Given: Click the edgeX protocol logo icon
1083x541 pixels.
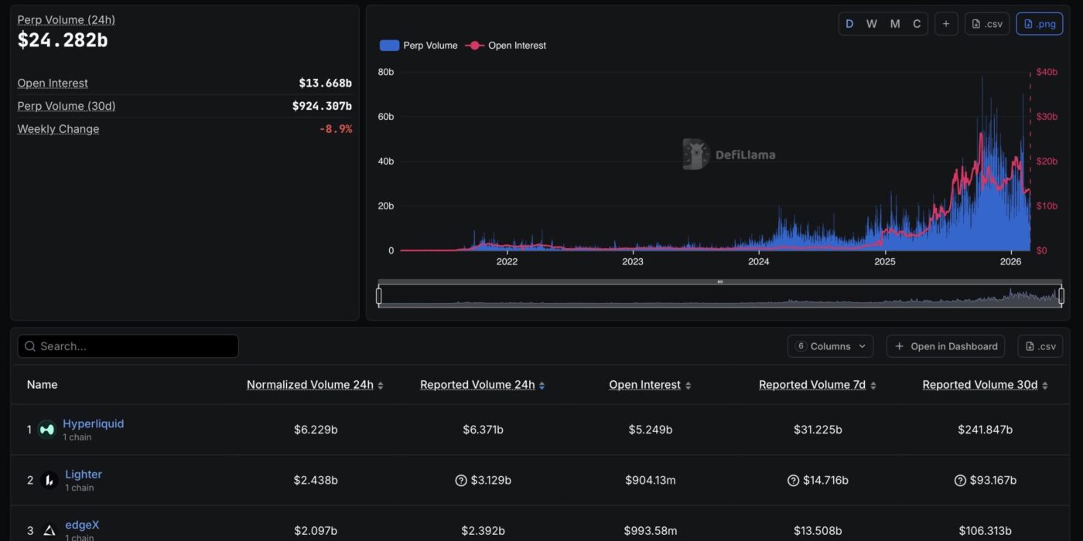Looking at the screenshot, I should point(50,530).
